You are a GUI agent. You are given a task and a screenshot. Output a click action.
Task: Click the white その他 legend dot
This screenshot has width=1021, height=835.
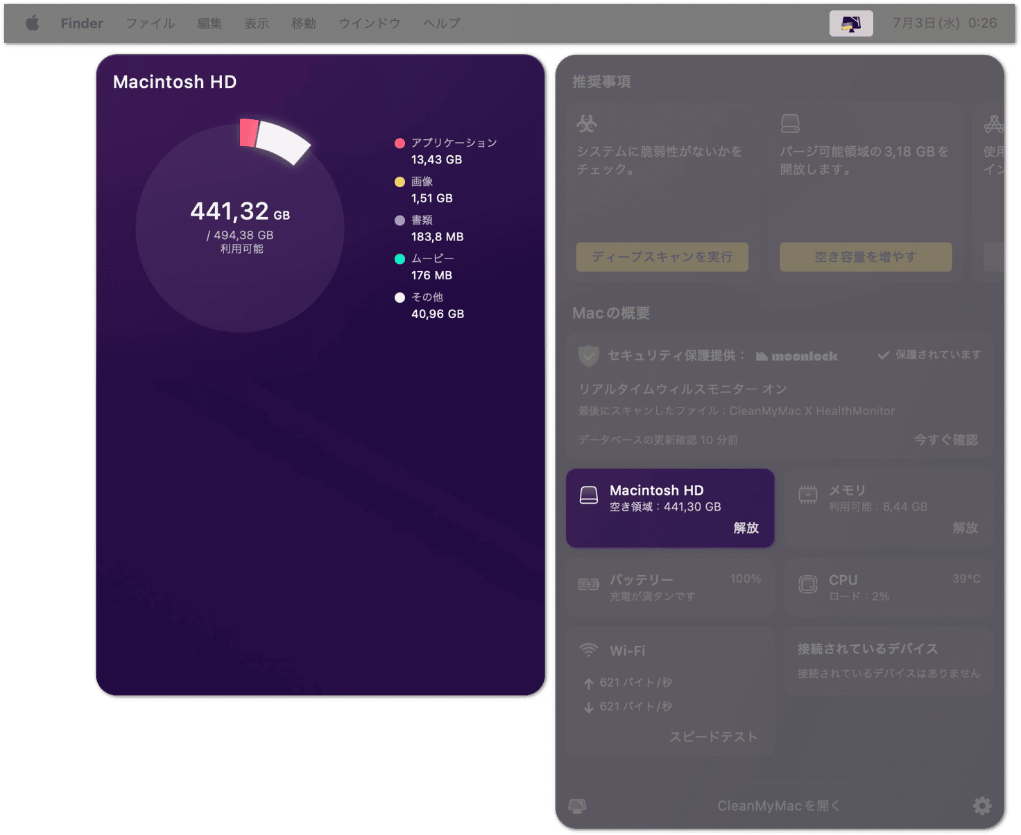pyautogui.click(x=400, y=298)
